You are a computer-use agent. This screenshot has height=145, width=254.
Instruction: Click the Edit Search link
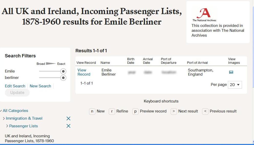tap(15, 86)
